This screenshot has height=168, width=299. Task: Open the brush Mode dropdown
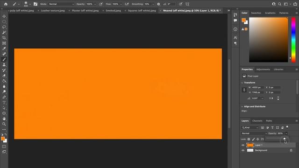(61, 4)
